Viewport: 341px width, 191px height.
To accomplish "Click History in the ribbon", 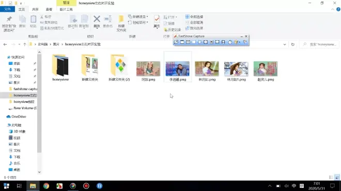I will 173,29.
